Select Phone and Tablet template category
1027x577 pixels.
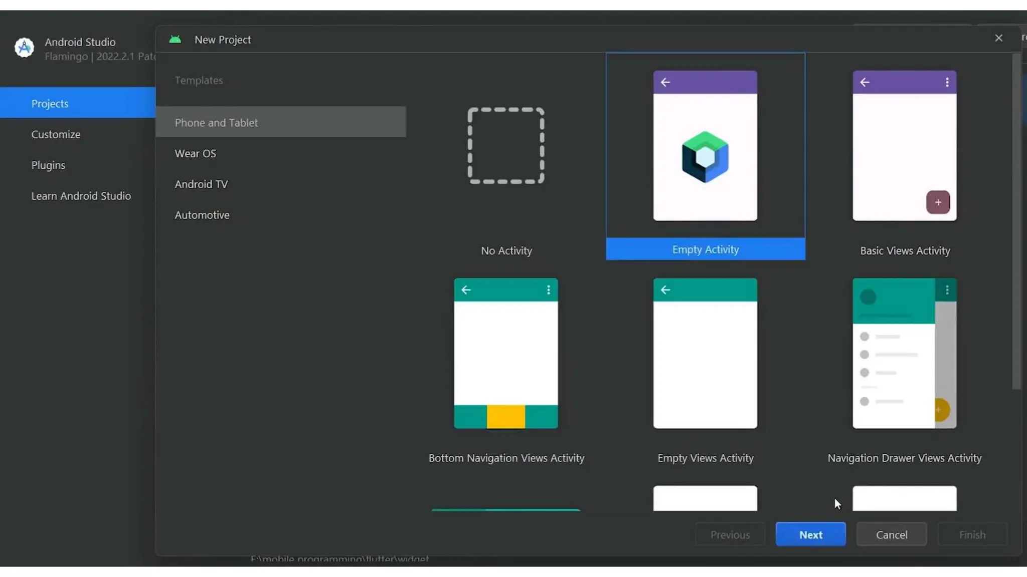[x=216, y=122]
